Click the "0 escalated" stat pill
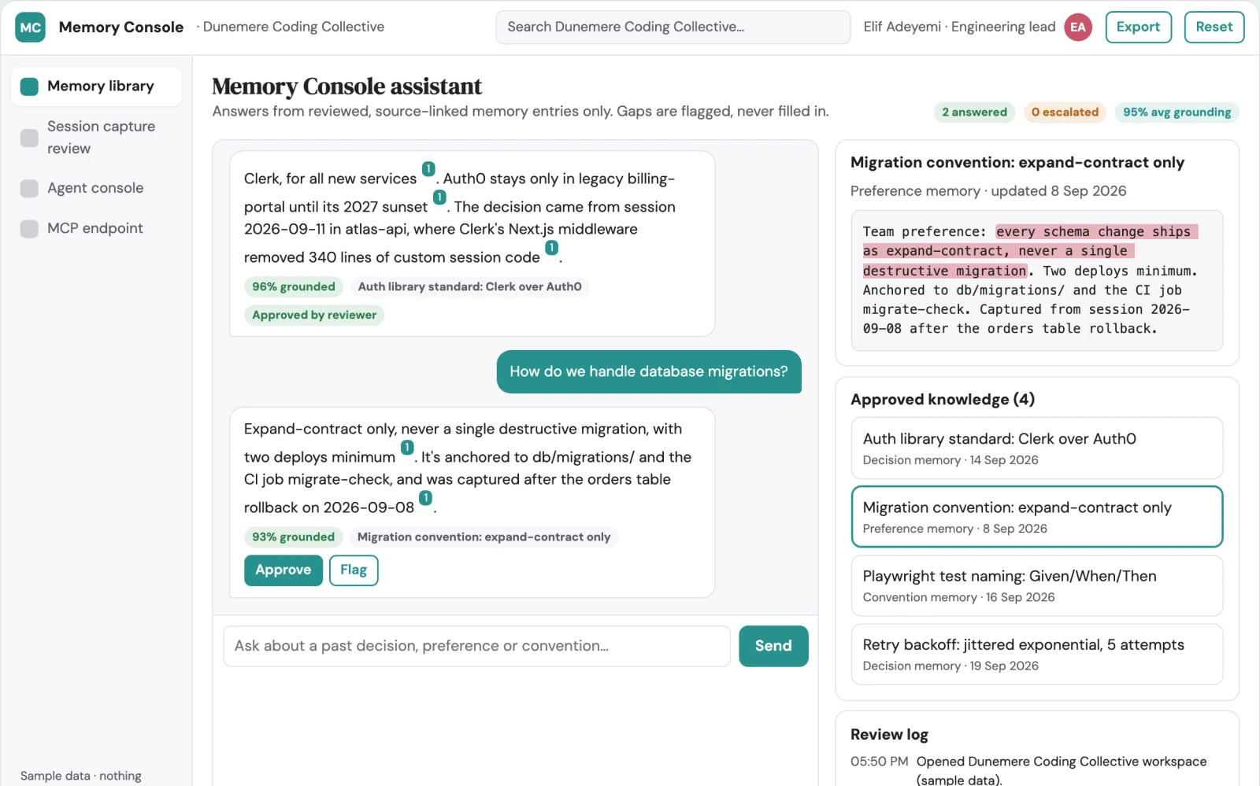 (1065, 113)
